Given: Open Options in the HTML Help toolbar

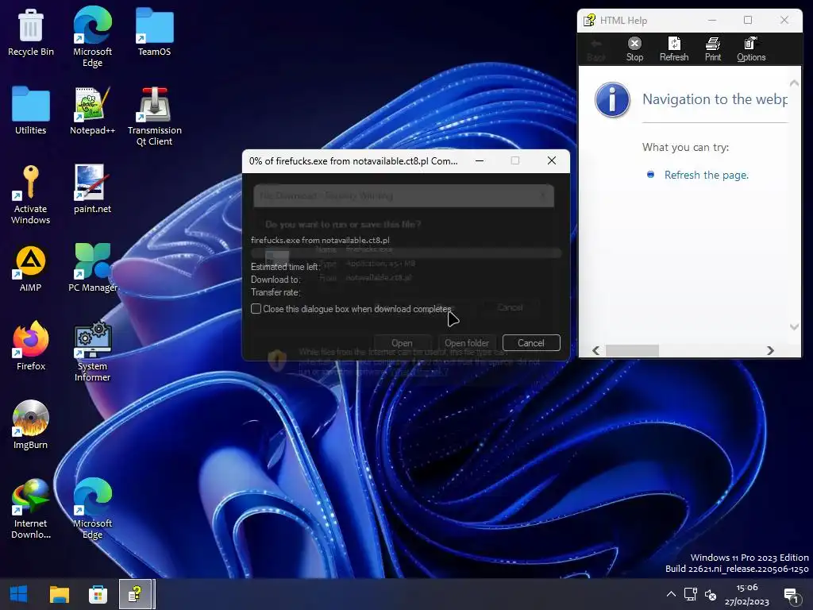Looking at the screenshot, I should (x=751, y=49).
